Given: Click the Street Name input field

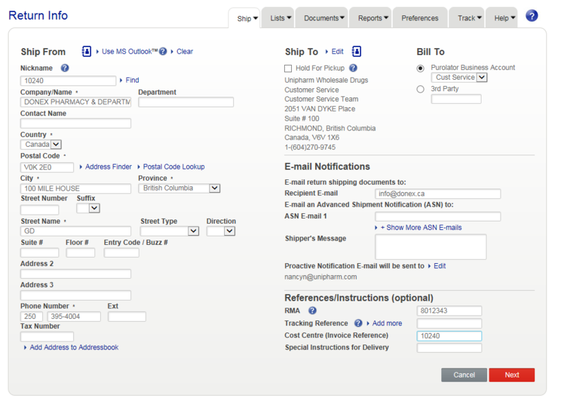Looking at the screenshot, I should tap(76, 231).
